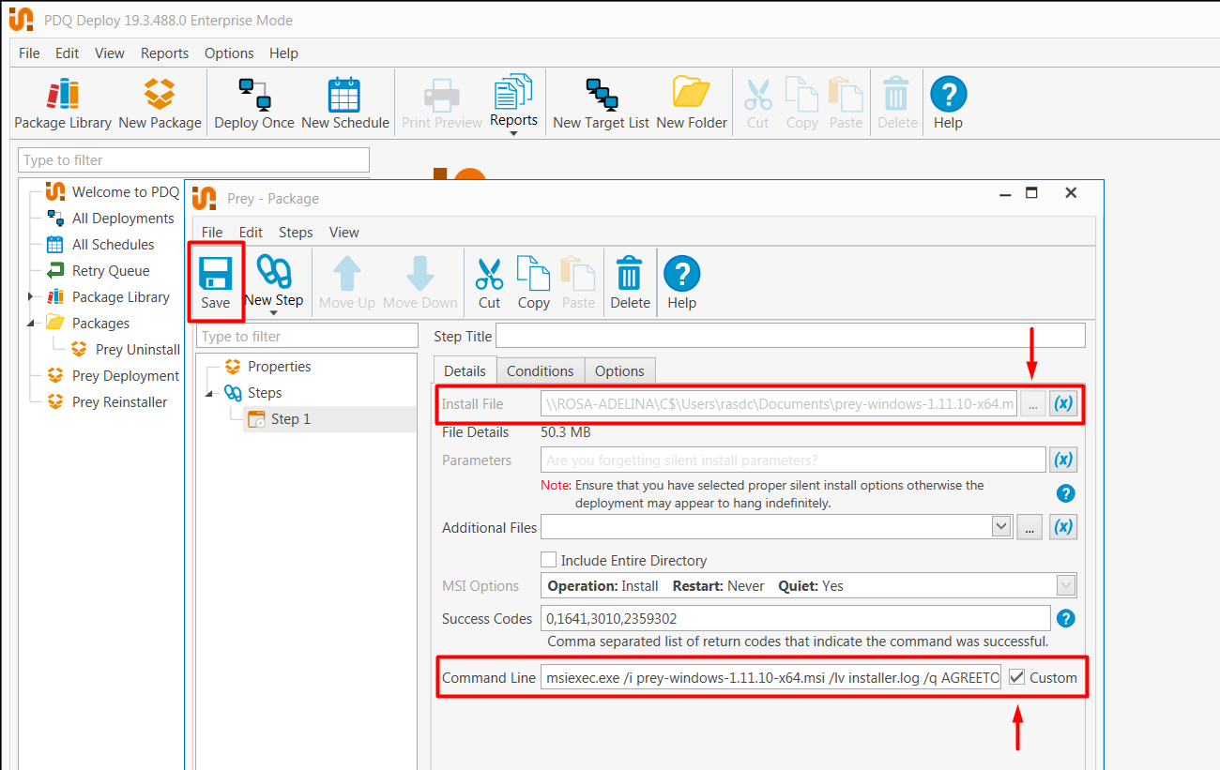The width and height of the screenshot is (1220, 770).
Task: Click the Command Line input field
Action: click(772, 677)
